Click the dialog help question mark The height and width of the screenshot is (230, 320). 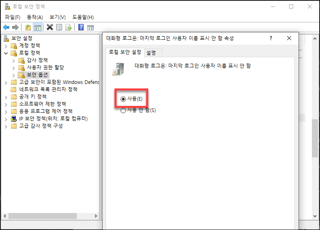point(271,38)
